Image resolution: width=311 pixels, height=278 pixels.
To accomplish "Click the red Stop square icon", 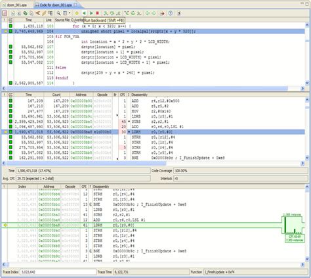I will 98,13.
